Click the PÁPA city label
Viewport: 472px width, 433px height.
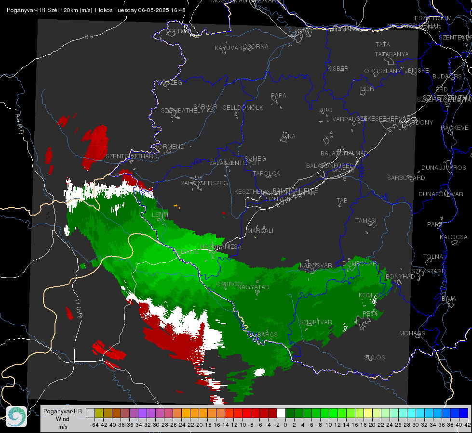(x=279, y=96)
